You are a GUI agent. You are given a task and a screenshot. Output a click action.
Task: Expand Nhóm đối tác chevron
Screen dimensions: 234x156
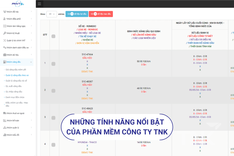(31, 11)
